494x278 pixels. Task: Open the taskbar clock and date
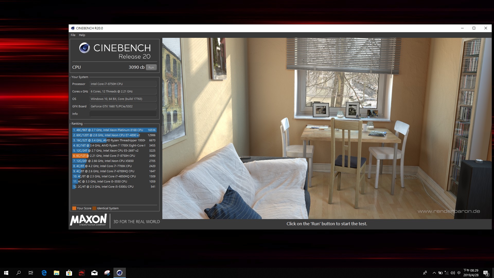(x=471, y=273)
